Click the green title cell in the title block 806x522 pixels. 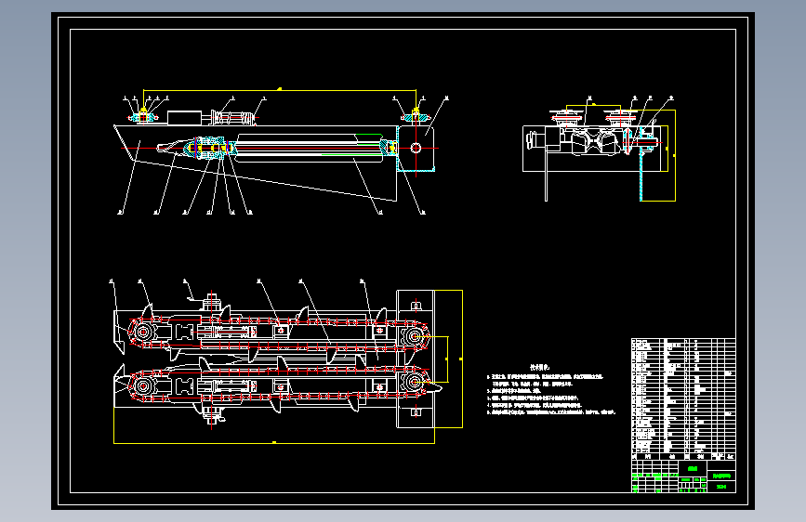693,468
